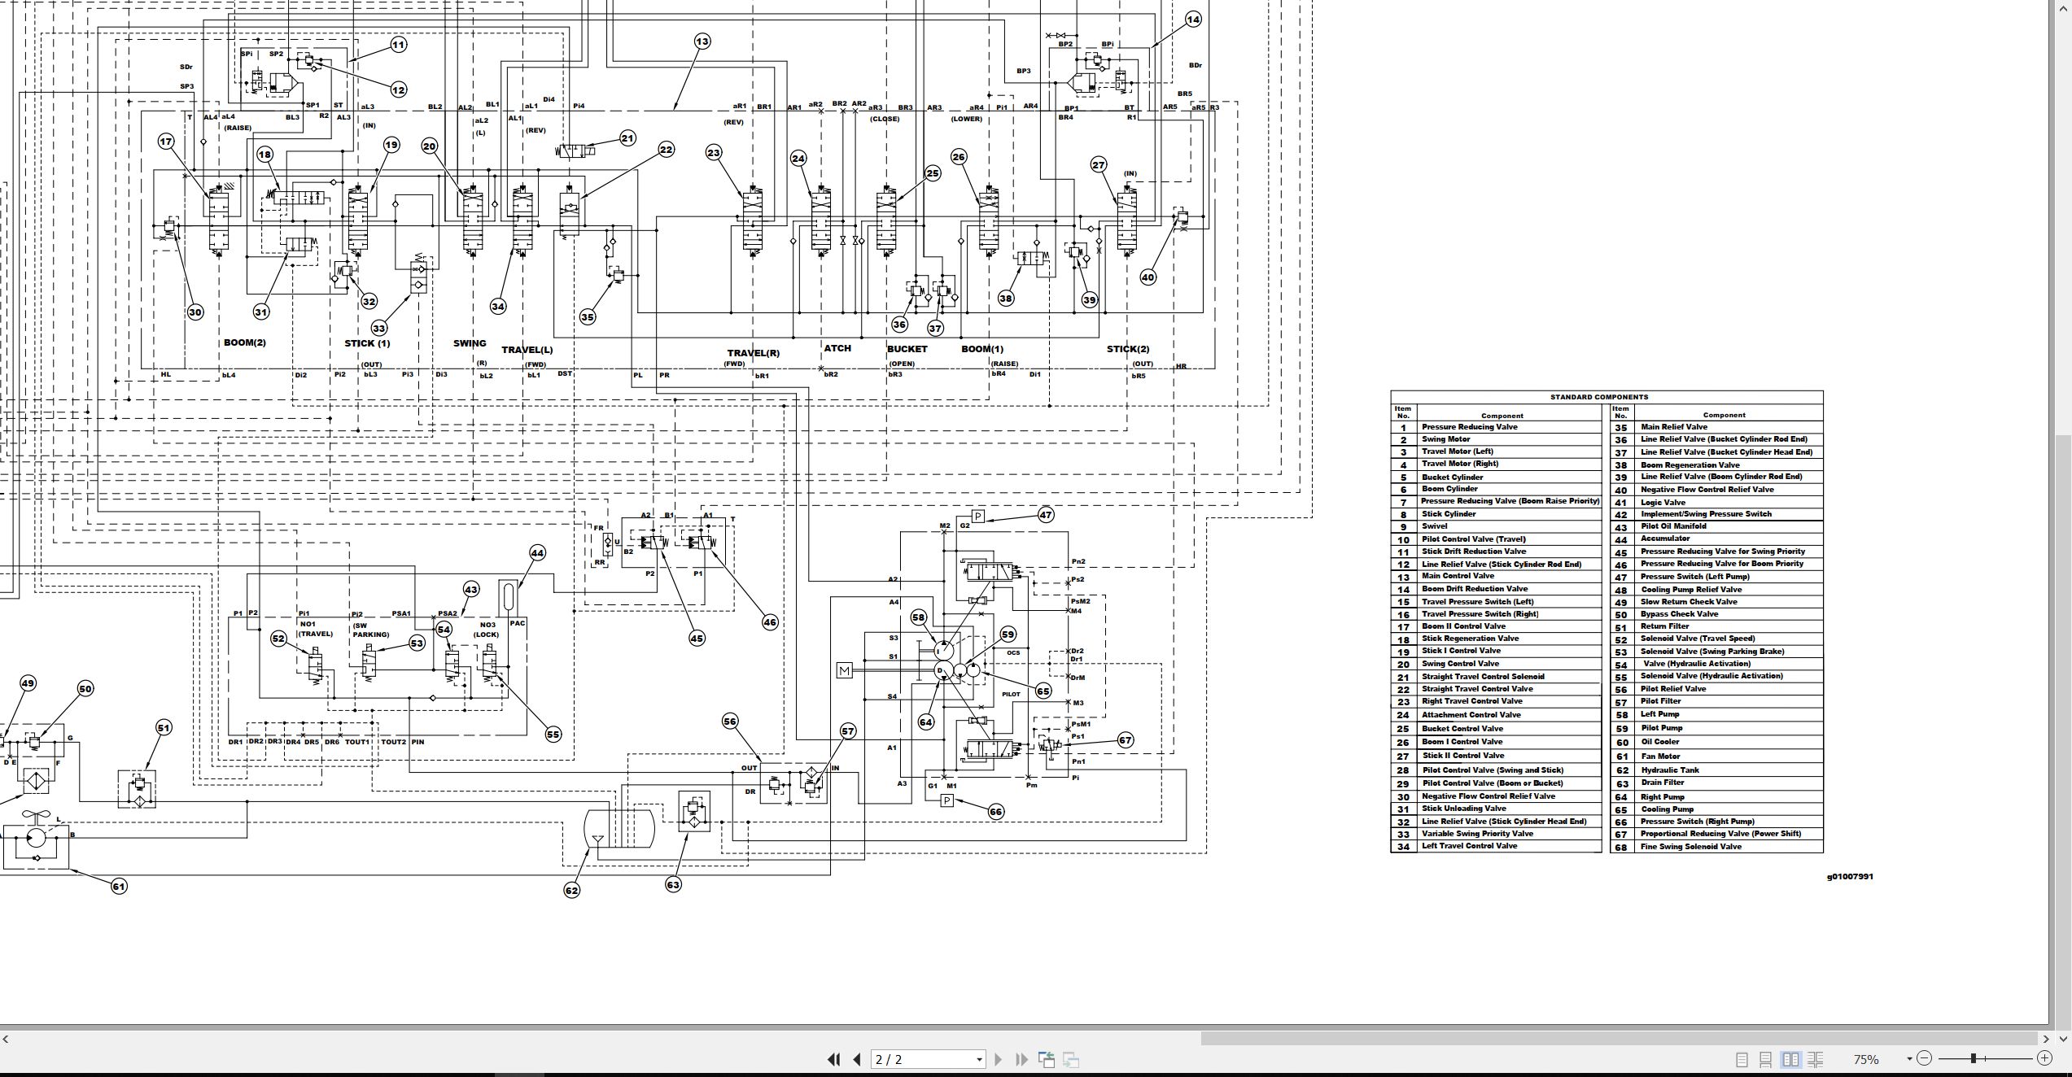Click the 'Swing Motor' table entry
The height and width of the screenshot is (1077, 2072).
pyautogui.click(x=1445, y=439)
